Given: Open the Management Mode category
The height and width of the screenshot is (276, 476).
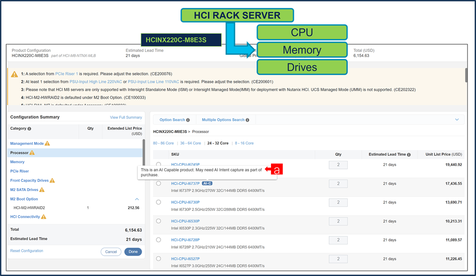Looking at the screenshot, I should click(x=27, y=143).
